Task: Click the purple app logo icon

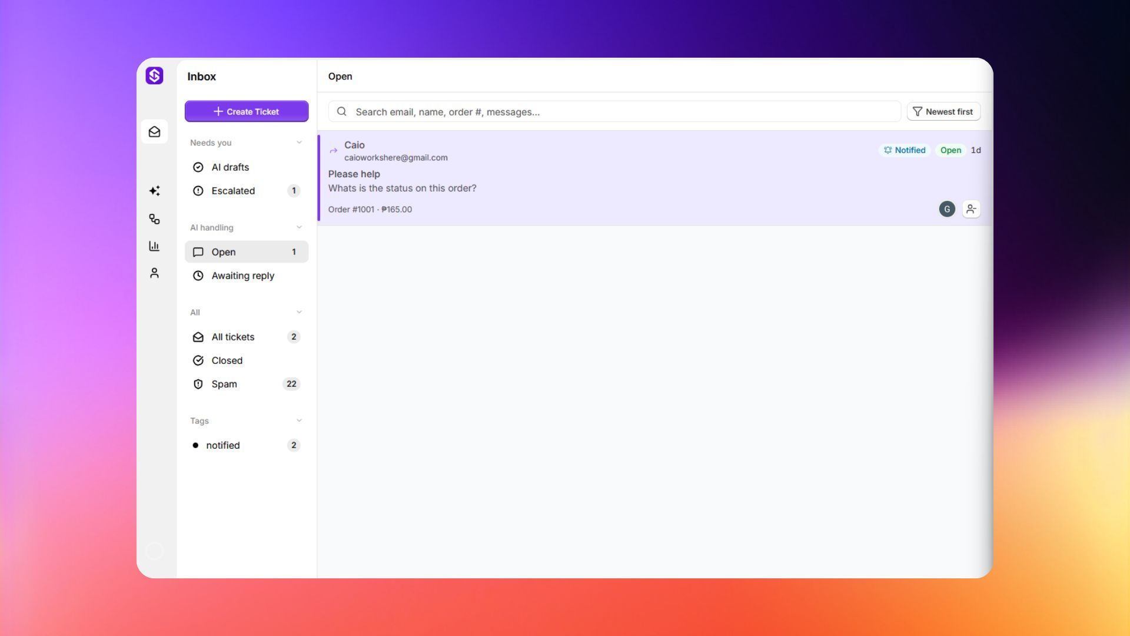Action: (x=154, y=76)
